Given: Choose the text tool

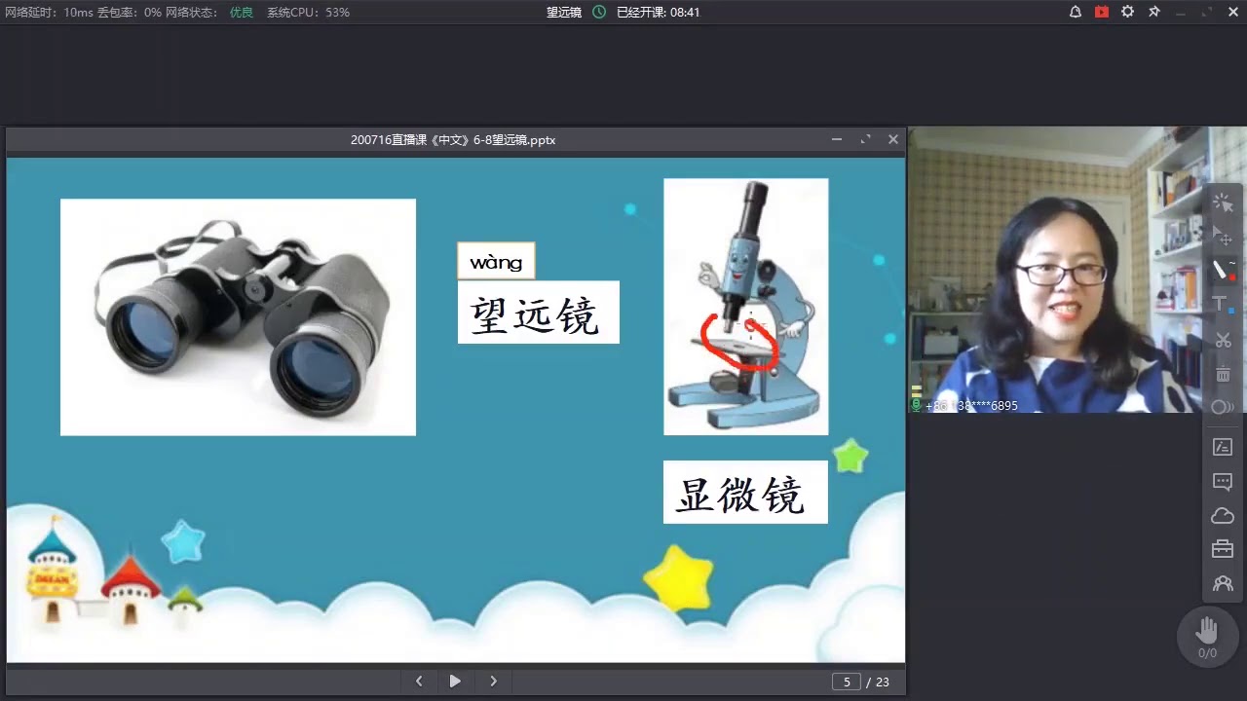Looking at the screenshot, I should point(1223,305).
